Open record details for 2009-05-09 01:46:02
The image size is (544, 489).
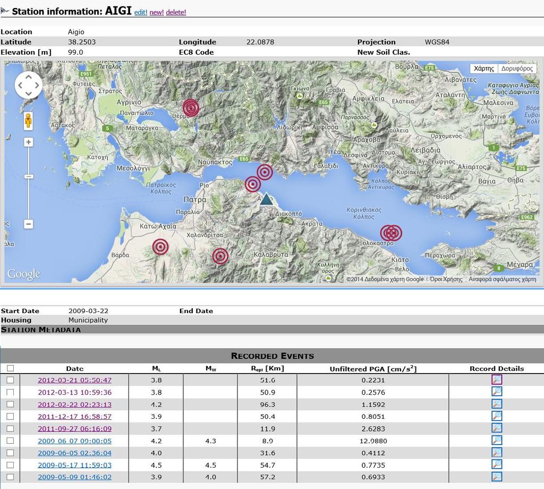(497, 476)
